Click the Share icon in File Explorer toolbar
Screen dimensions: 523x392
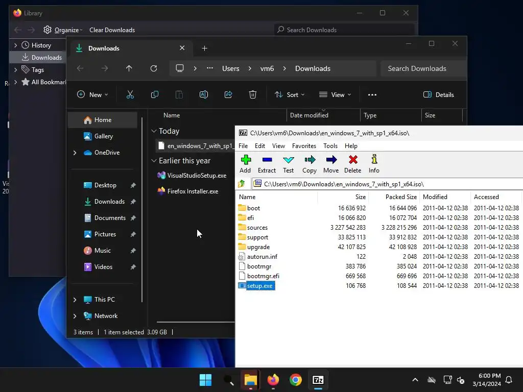228,94
